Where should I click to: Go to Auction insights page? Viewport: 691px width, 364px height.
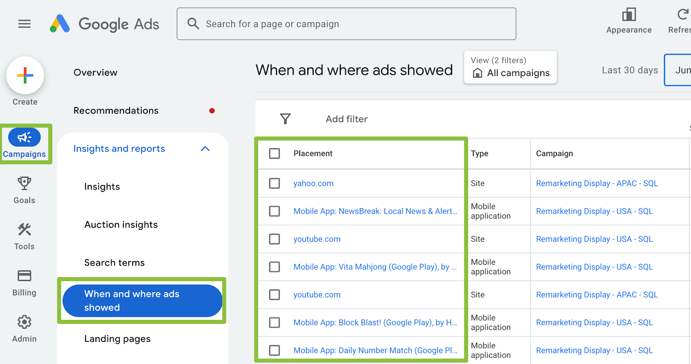(121, 225)
